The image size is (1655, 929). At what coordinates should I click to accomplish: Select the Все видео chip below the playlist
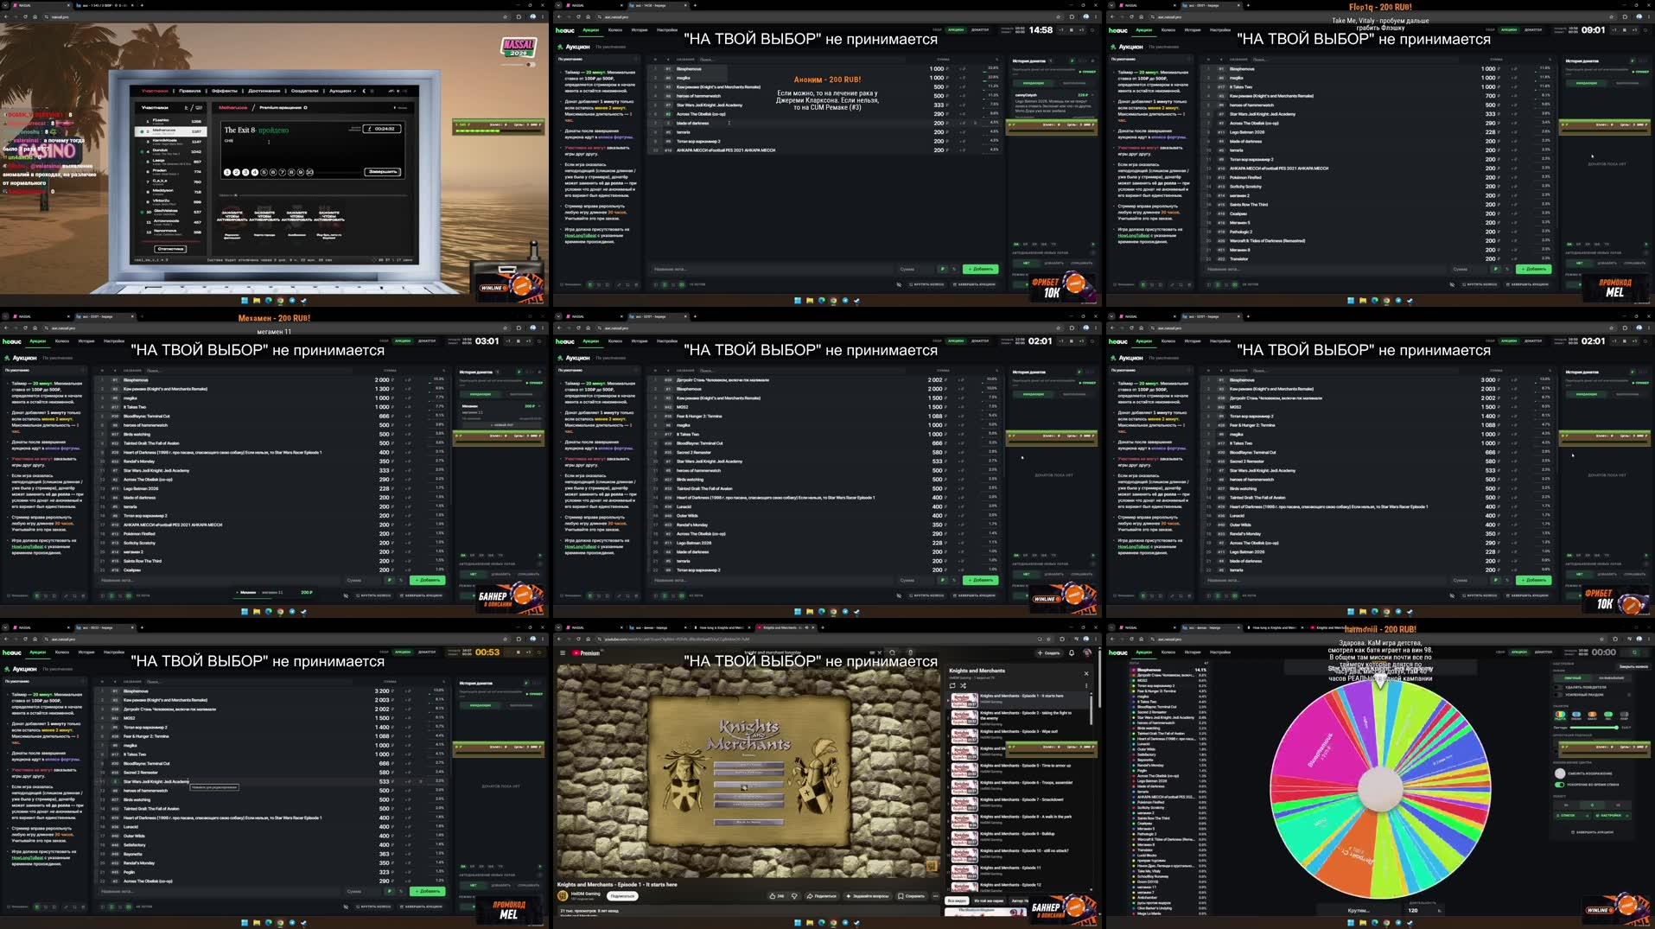[x=957, y=900]
